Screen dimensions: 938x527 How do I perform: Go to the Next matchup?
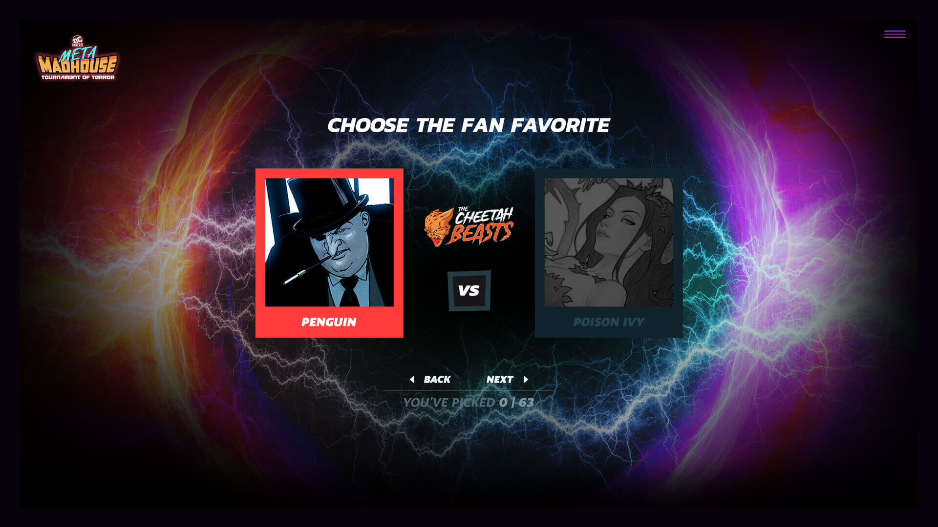[507, 380]
